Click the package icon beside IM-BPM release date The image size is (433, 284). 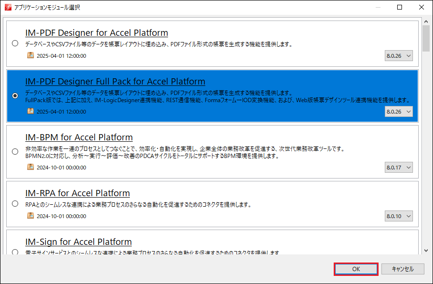pos(31,167)
